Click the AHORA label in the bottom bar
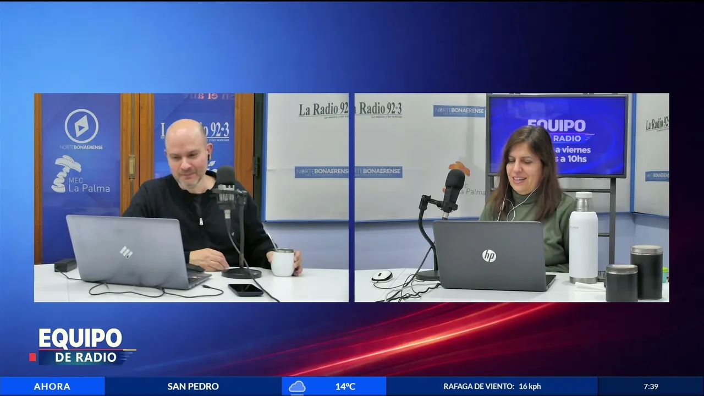This screenshot has height=396, width=704. 52,387
